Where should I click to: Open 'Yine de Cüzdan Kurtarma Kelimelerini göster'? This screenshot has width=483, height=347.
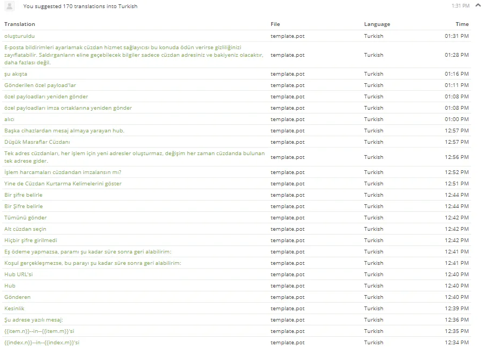tap(63, 184)
